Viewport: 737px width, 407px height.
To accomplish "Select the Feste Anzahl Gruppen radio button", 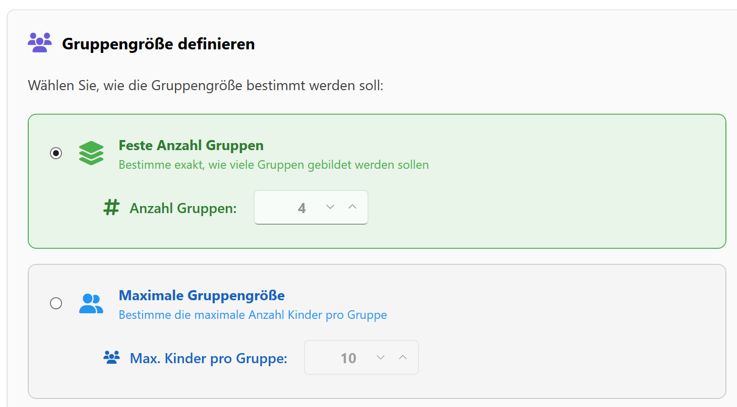I will tap(56, 153).
